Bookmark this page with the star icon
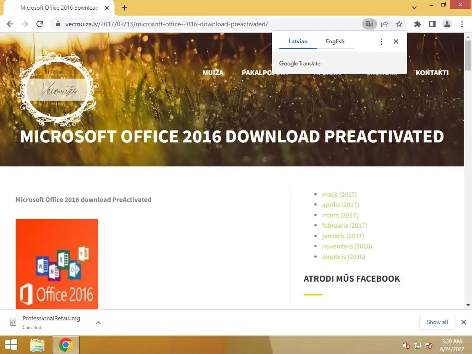The width and height of the screenshot is (472, 354). (399, 24)
